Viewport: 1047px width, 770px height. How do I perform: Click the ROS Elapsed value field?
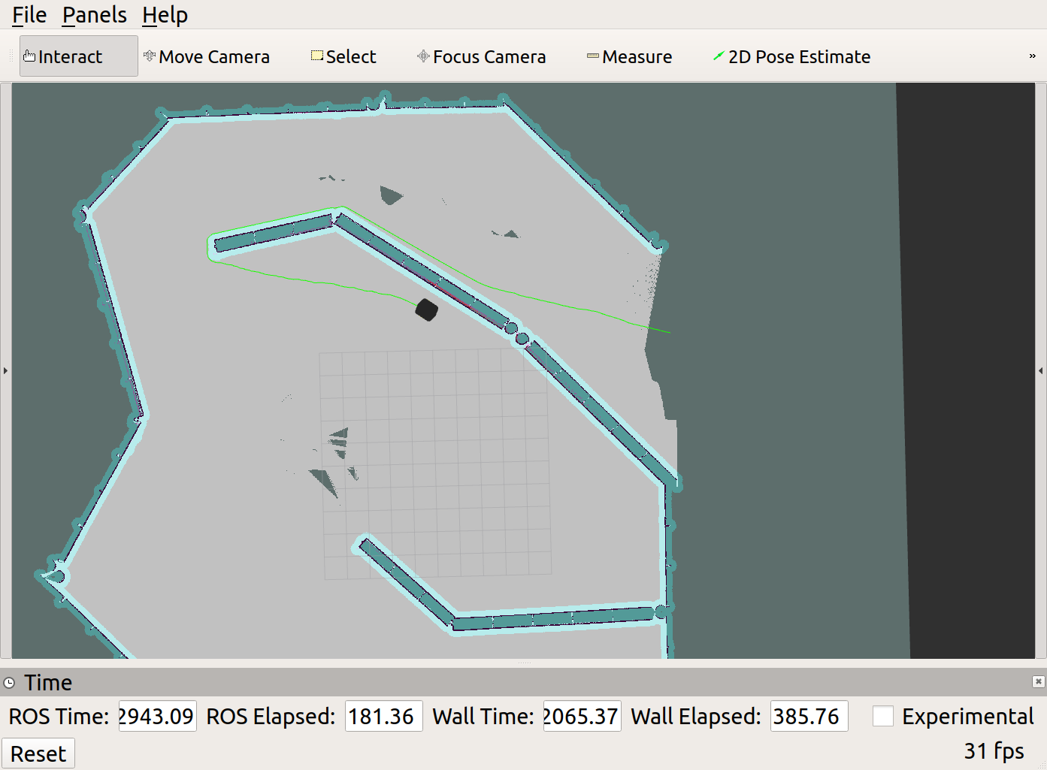coord(383,716)
